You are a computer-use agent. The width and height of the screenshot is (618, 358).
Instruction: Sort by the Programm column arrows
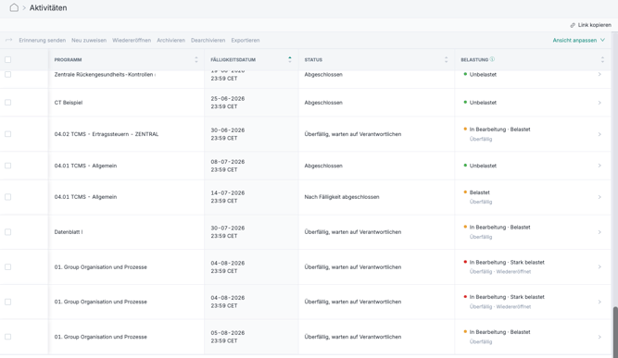tap(196, 60)
